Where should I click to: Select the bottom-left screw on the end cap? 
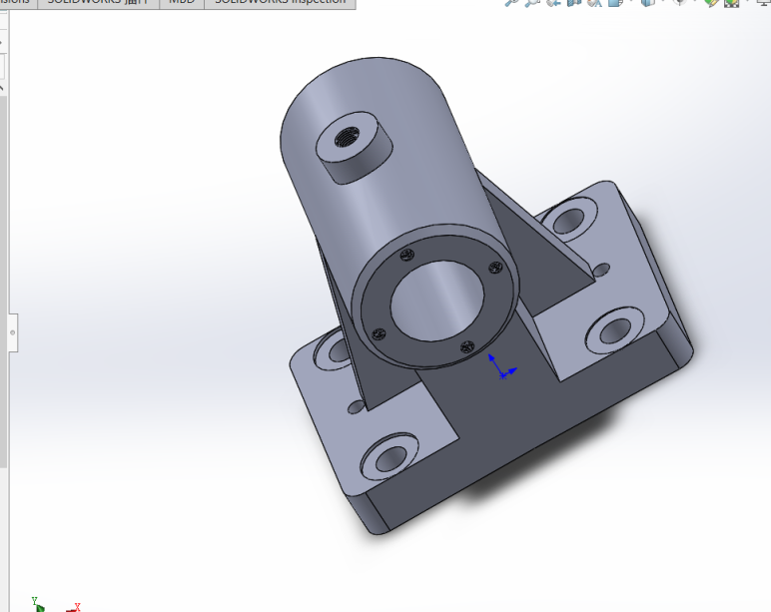coord(379,334)
